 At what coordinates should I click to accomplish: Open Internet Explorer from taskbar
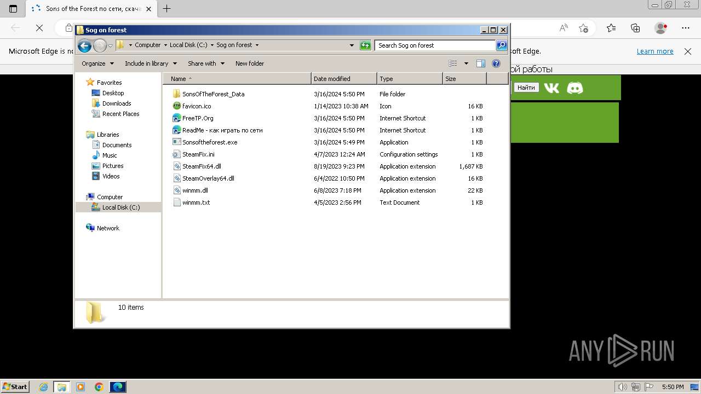[x=43, y=387]
